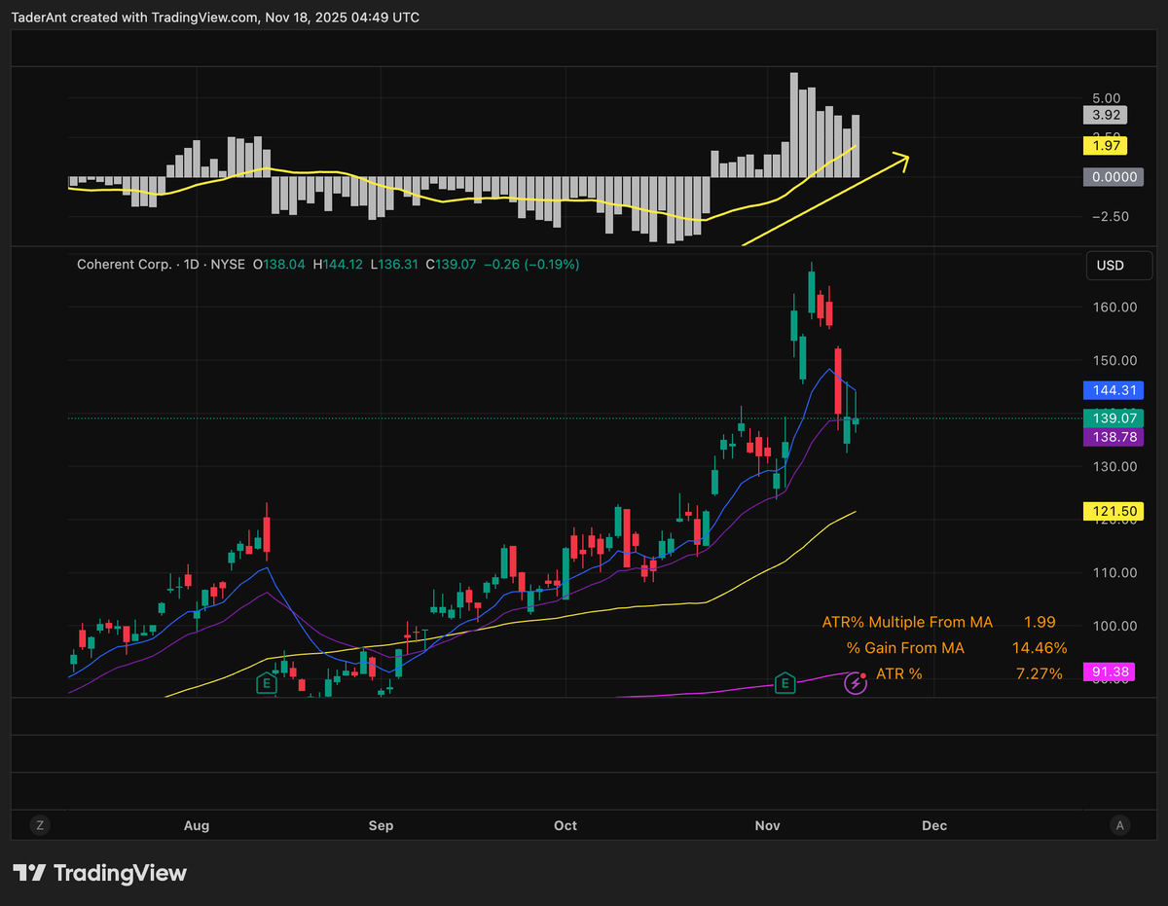Click the 130.00 price scale label

1114,466
